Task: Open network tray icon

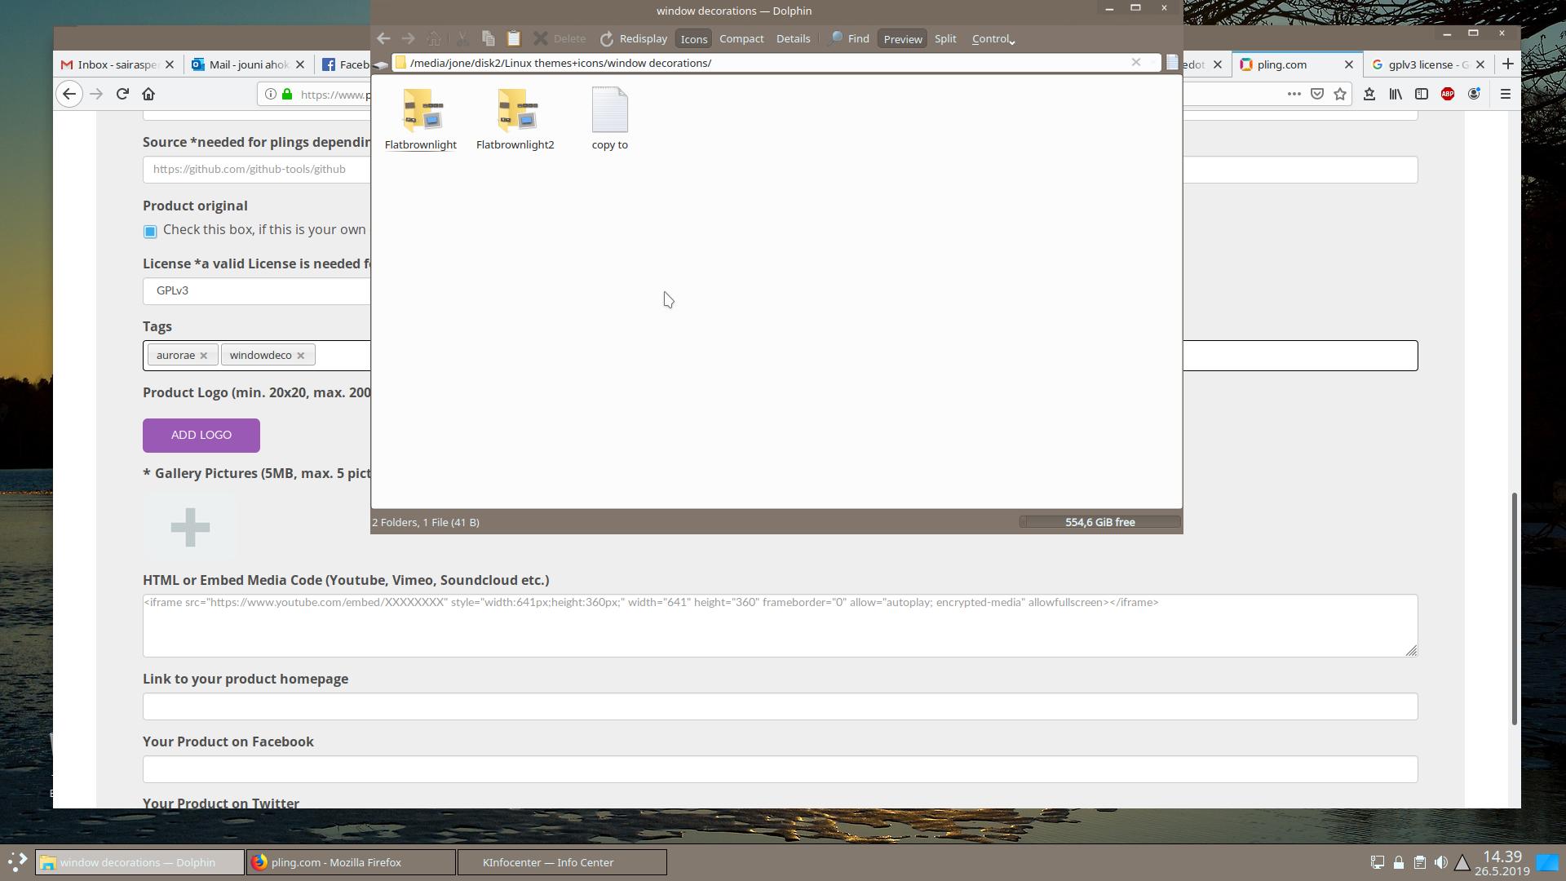Action: 1377,862
